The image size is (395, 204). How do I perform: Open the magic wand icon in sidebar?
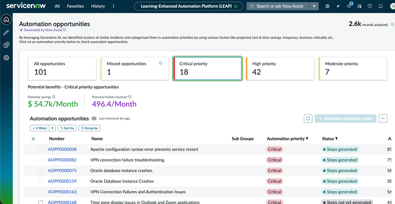[6, 32]
